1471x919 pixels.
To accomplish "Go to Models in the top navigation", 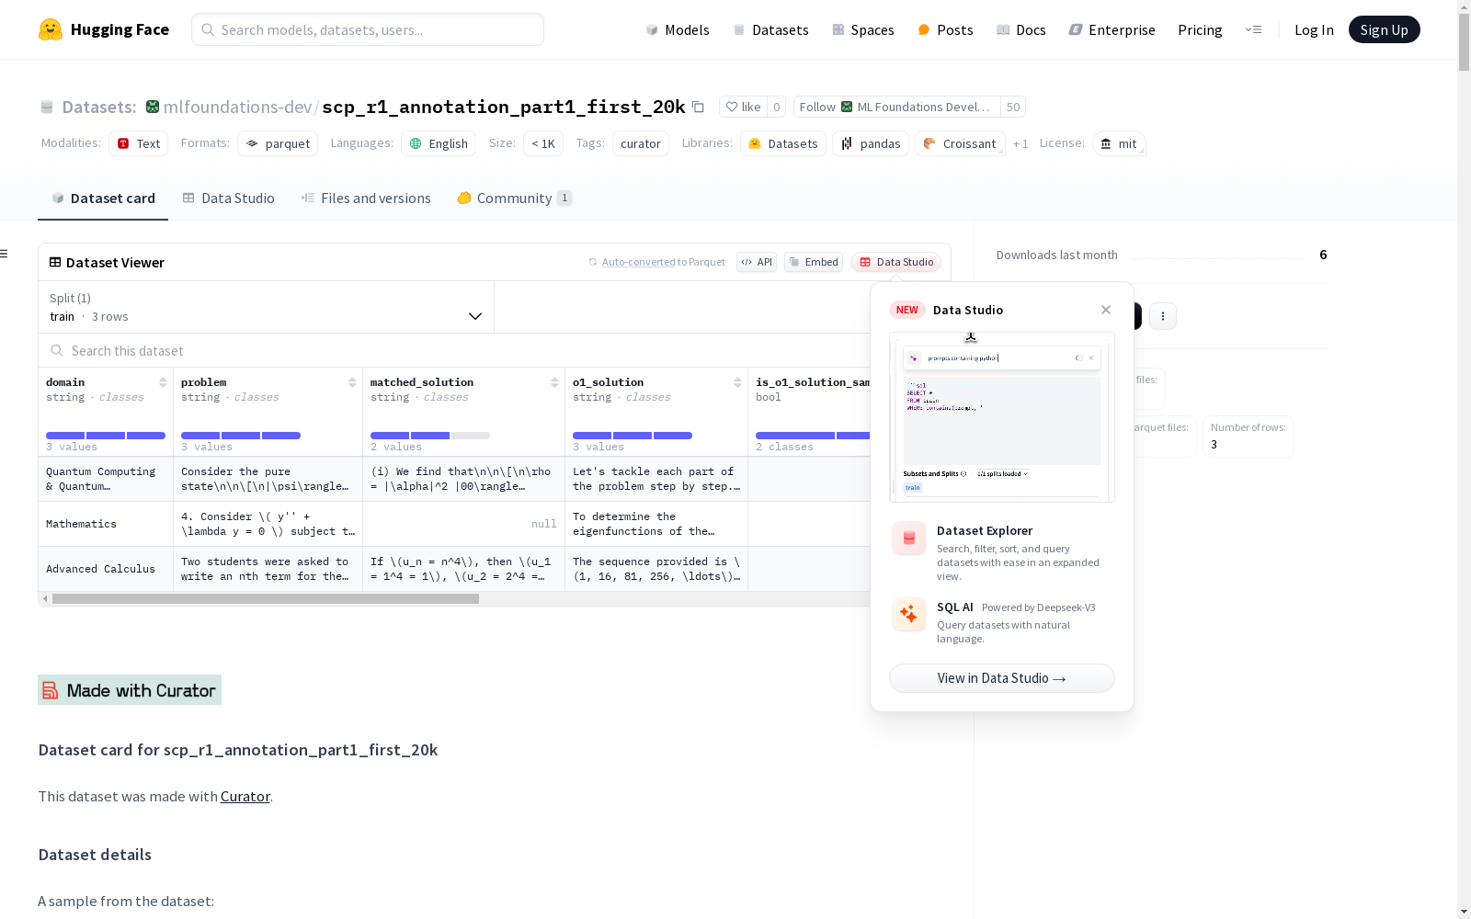I will [678, 29].
